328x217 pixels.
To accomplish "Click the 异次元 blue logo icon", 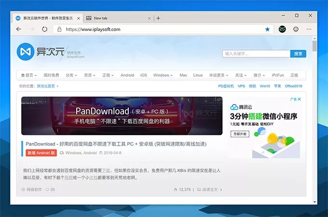I will (x=25, y=52).
